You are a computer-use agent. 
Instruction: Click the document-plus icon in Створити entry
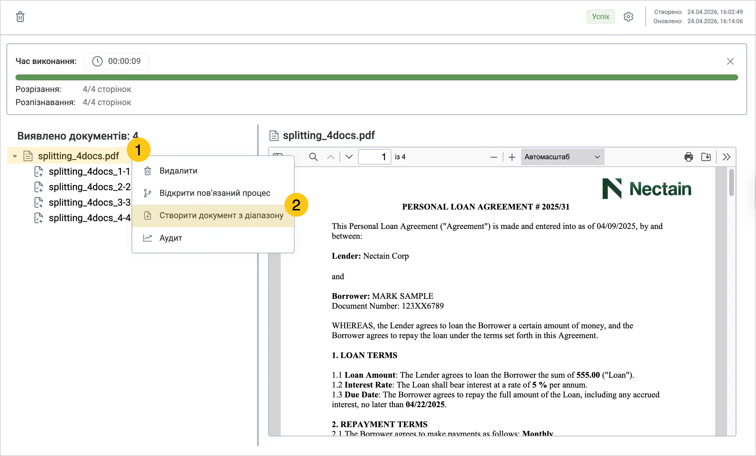point(148,215)
